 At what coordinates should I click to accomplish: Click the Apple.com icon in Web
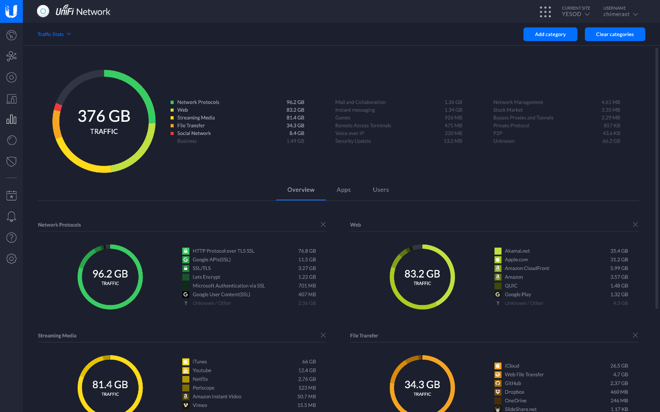[x=498, y=260]
